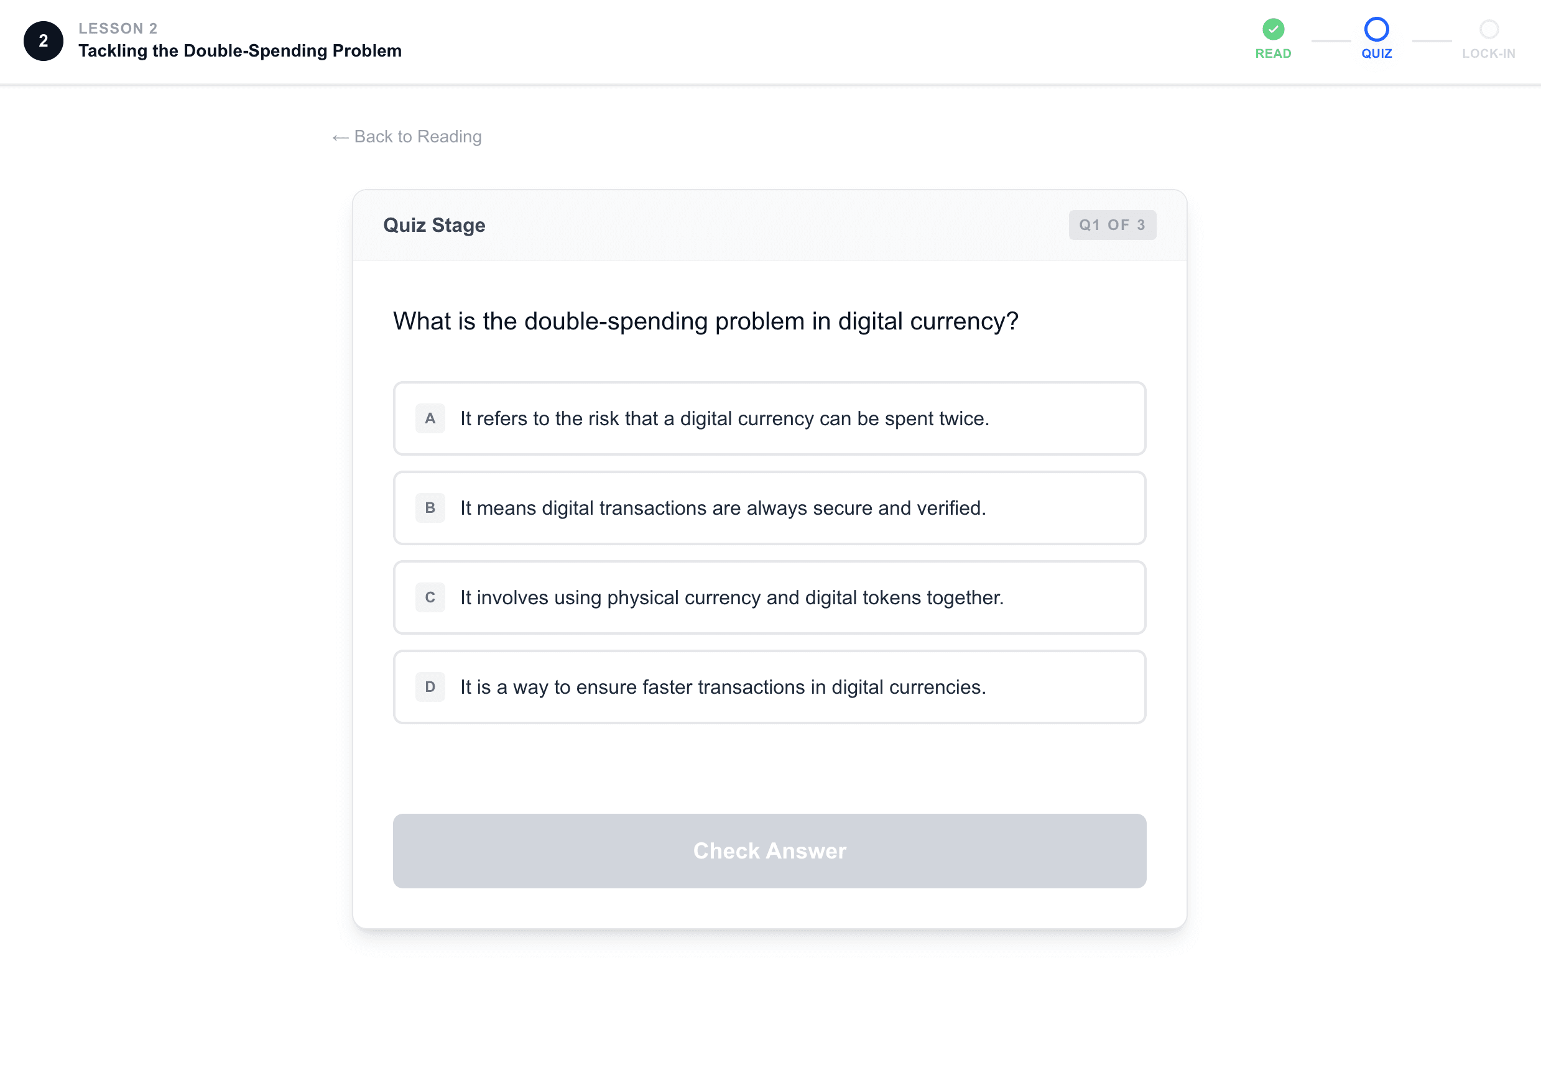Select answer "always secure and verified"
1541x1068 pixels.
pyautogui.click(x=722, y=509)
